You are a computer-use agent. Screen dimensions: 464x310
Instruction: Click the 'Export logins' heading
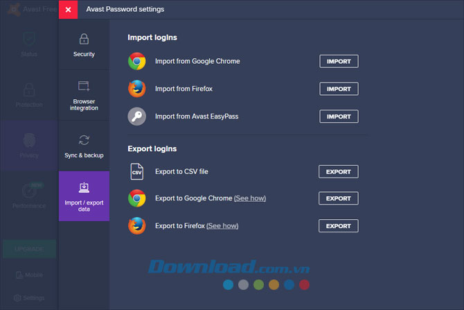(x=152, y=149)
